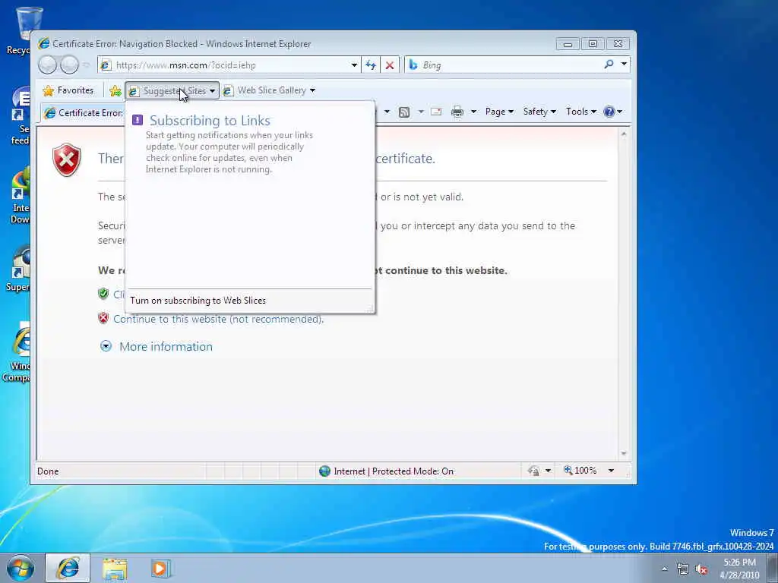The height and width of the screenshot is (583, 778).
Task: Click the muted volume tray icon
Action: [x=701, y=569]
